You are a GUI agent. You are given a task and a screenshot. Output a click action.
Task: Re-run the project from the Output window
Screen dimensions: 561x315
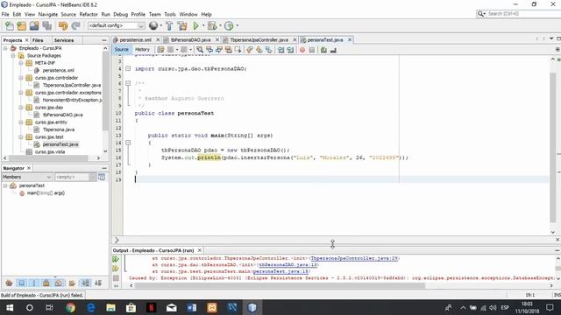[x=116, y=259]
